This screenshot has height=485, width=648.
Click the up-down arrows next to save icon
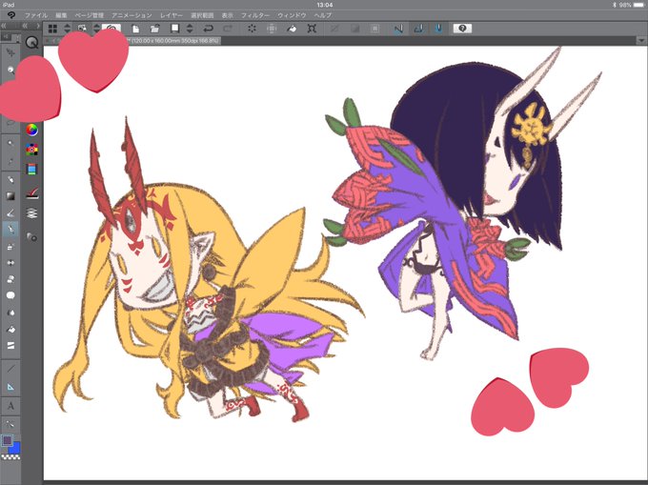(x=190, y=29)
